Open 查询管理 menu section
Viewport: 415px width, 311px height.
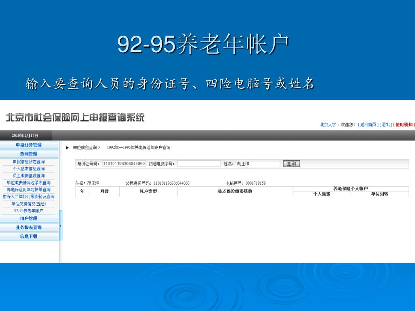coord(29,154)
